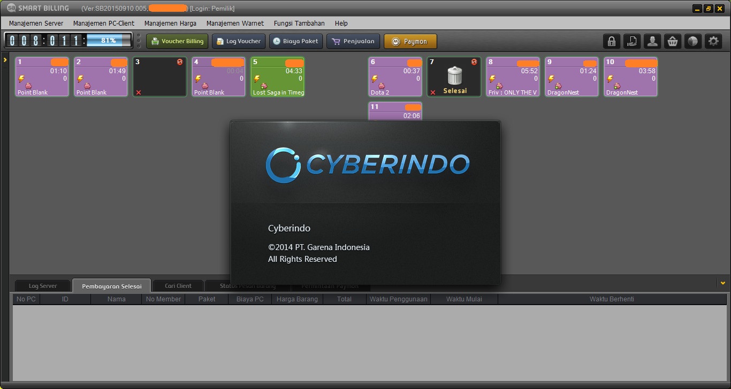
Task: Open the Voucher Billing panel
Action: click(177, 41)
